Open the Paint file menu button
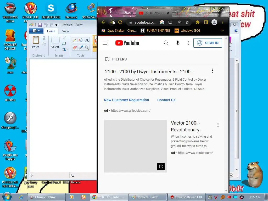This screenshot has height=201, width=268. point(36,31)
